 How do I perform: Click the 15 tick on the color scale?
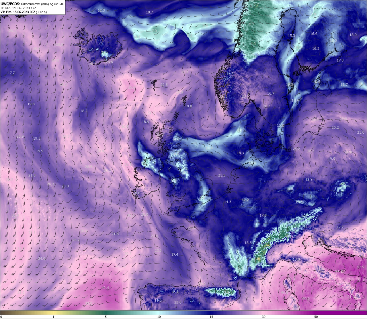211,317
